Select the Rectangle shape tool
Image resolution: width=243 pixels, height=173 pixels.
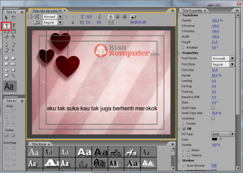[x=6, y=58]
